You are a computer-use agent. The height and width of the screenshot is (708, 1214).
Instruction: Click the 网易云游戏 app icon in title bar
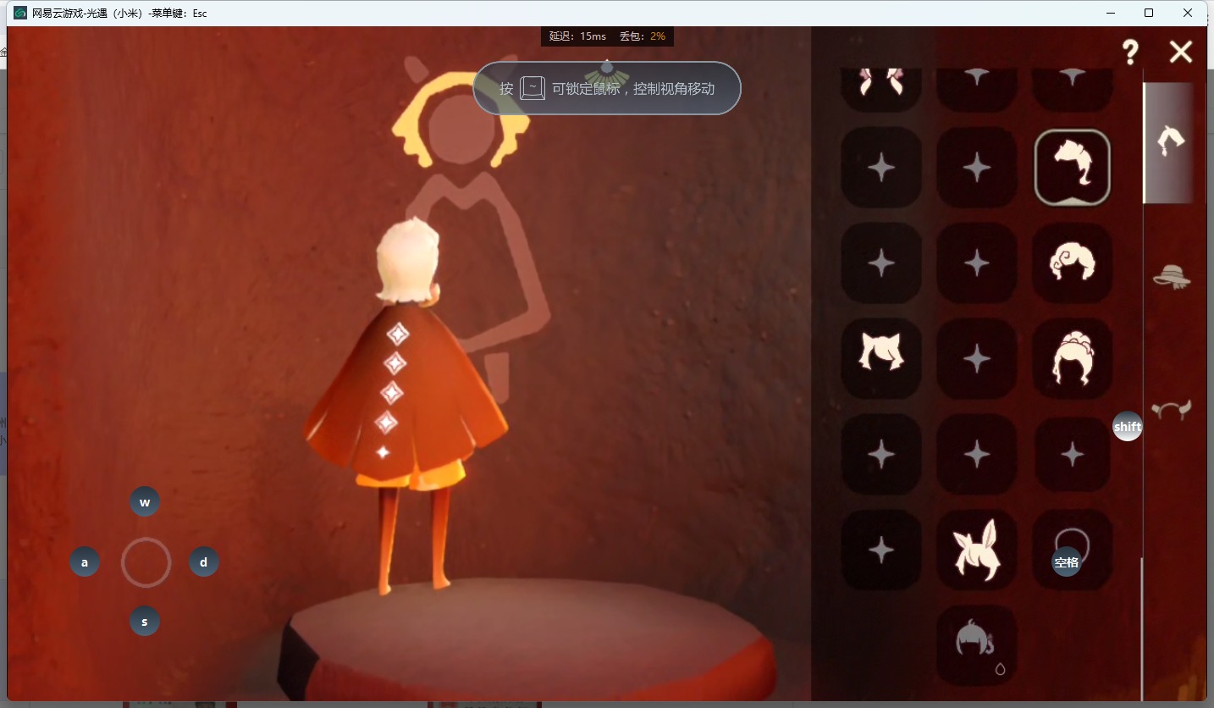pyautogui.click(x=19, y=13)
